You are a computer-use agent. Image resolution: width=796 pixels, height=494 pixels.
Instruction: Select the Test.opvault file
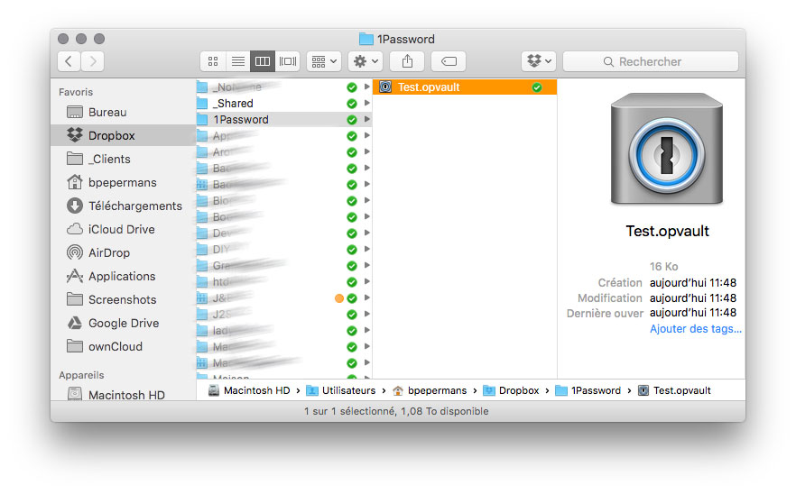[x=465, y=87]
